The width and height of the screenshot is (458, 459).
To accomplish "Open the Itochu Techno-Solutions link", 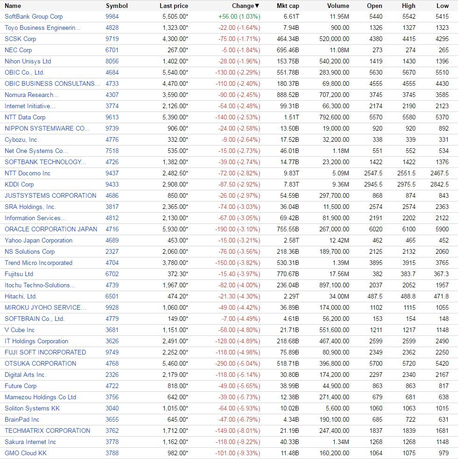I will (x=40, y=285).
